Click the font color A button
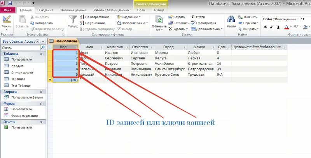Image resolution: width=311 pixels, height=158 pixels. click(287, 27)
